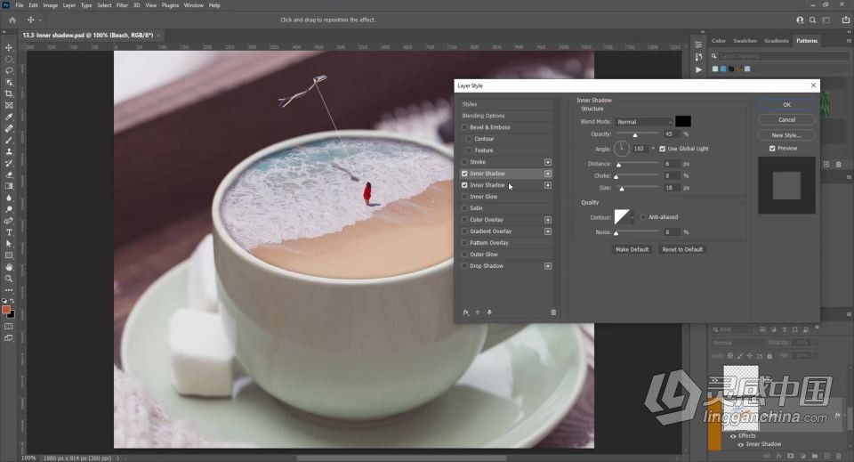Click Cancel in Layer Style dialog
854x462 pixels.
[786, 120]
